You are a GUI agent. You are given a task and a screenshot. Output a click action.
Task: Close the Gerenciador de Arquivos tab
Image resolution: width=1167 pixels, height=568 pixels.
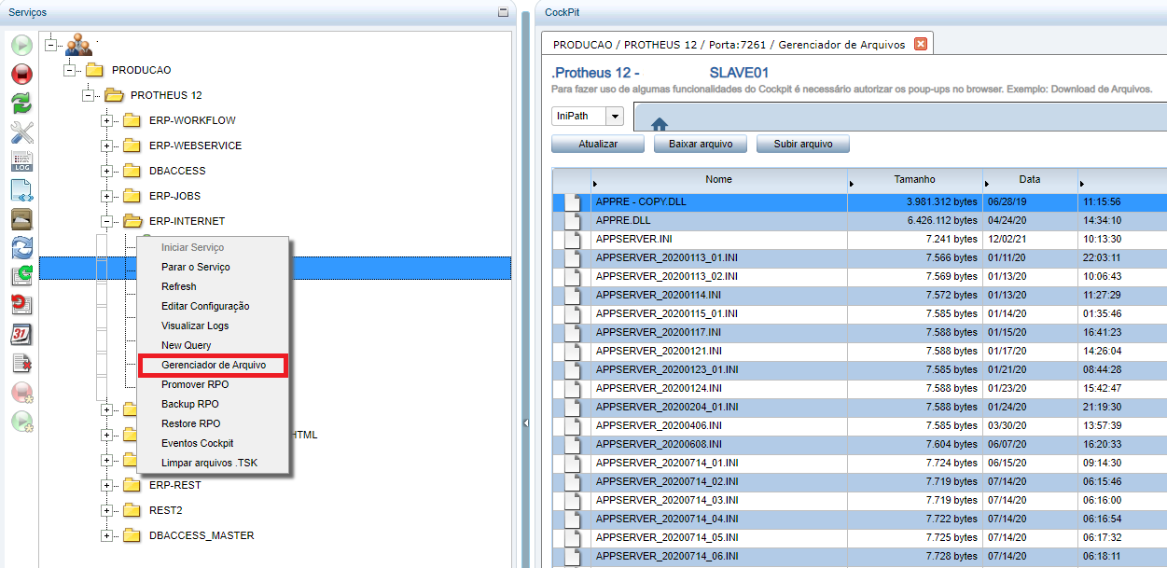click(x=921, y=44)
